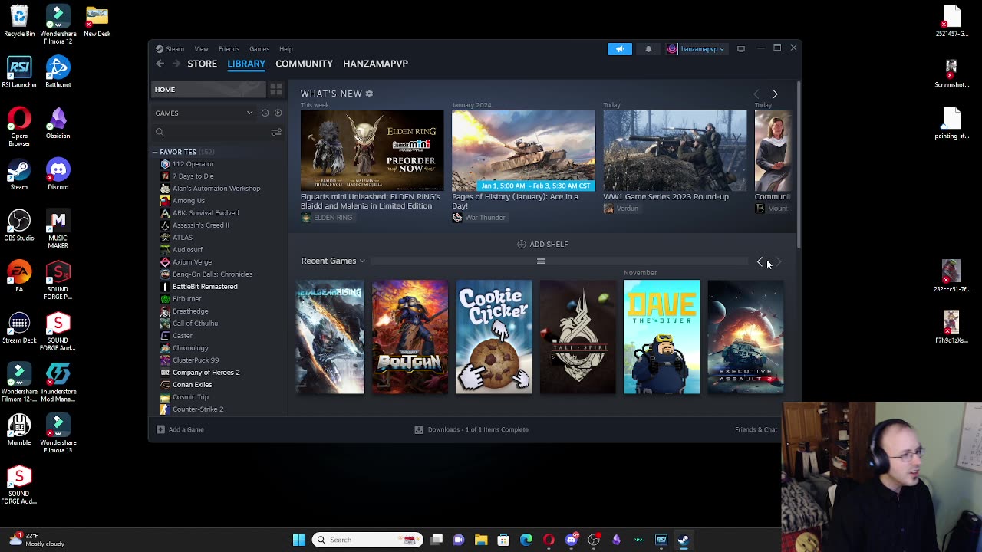
Task: Click the downloads status icon
Action: click(419, 429)
